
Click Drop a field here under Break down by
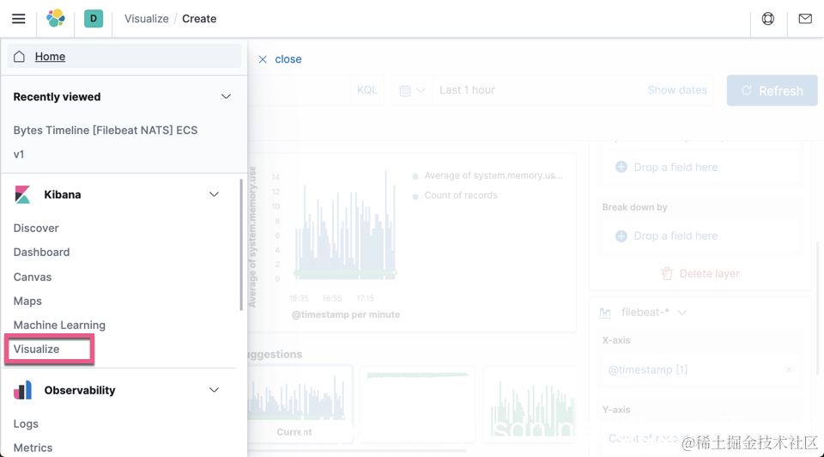[676, 236]
